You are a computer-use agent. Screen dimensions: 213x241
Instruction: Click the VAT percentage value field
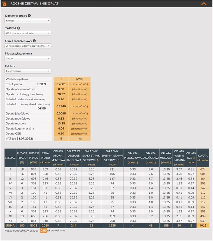click(61, 139)
